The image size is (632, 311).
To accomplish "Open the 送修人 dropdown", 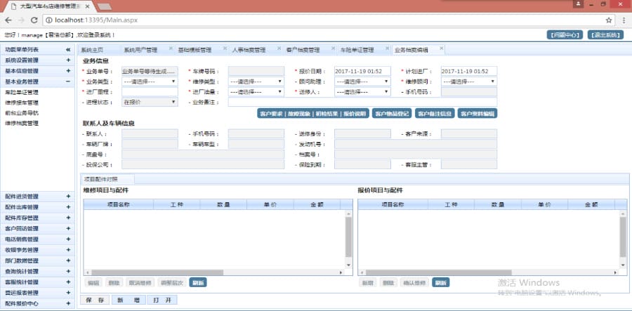I will [x=362, y=92].
